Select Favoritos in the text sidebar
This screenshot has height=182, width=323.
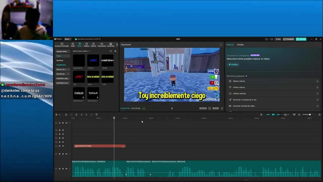click(x=60, y=60)
